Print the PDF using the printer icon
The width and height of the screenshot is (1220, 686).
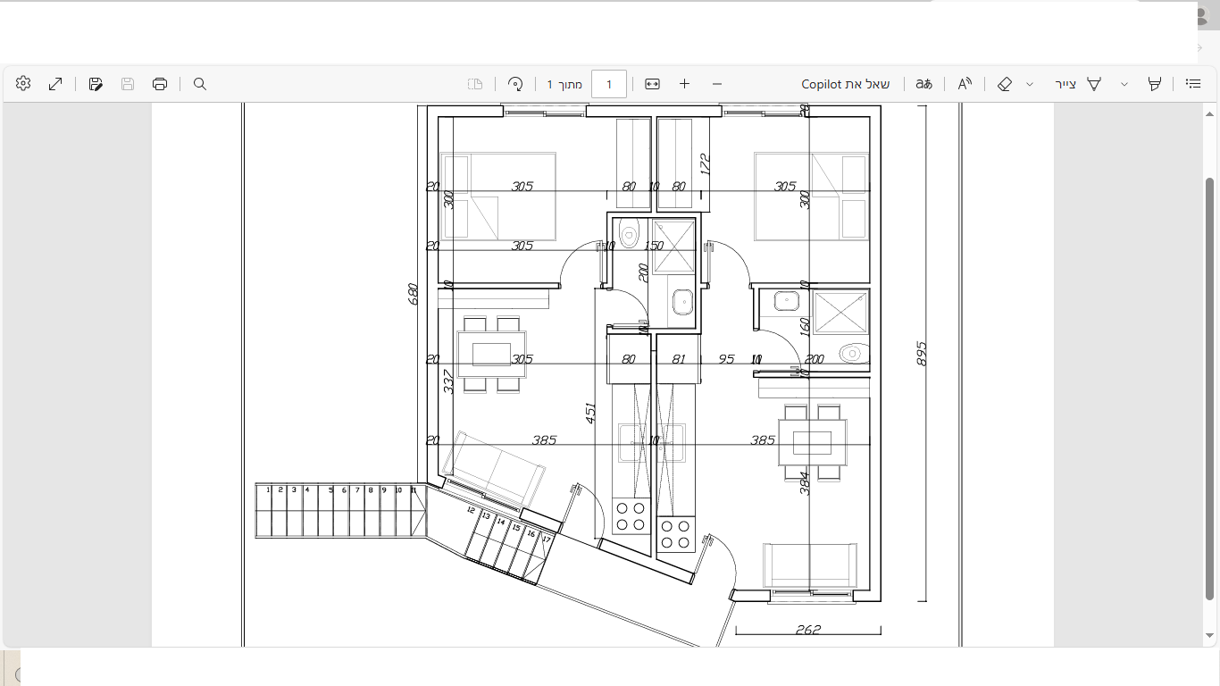pos(160,84)
